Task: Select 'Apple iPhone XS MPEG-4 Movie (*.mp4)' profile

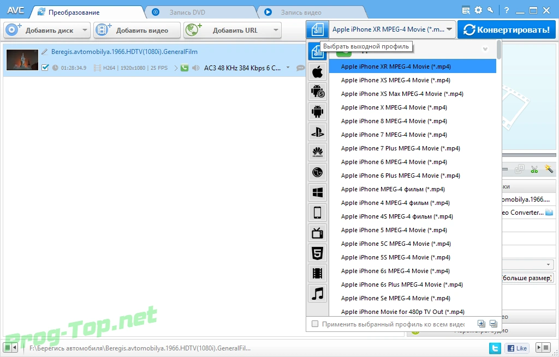Action: pos(413,80)
